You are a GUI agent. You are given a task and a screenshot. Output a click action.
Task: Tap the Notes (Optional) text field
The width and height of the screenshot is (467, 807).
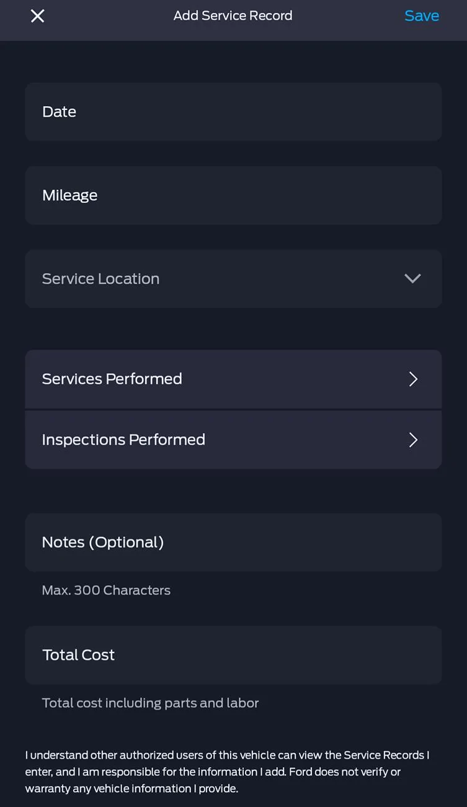click(233, 543)
